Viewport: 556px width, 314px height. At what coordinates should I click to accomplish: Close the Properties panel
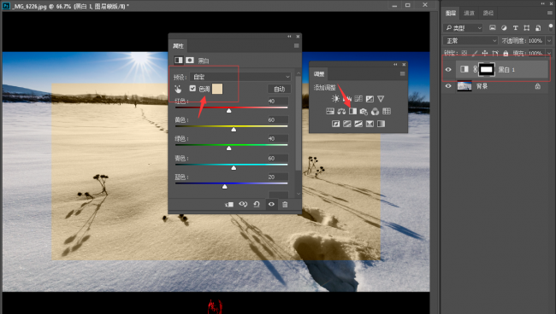click(298, 36)
